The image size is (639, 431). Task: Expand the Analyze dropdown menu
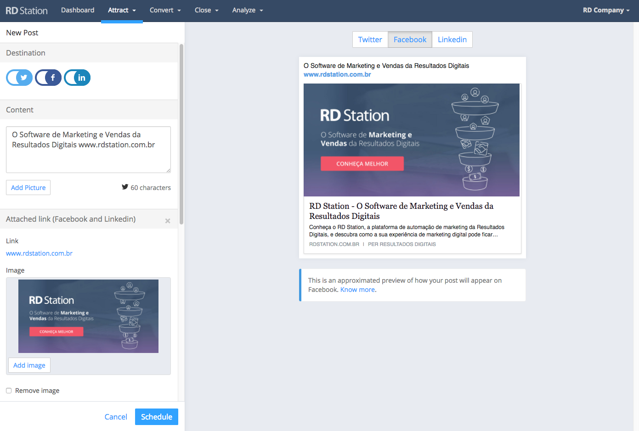(x=248, y=10)
